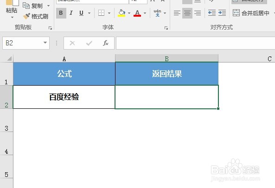Align text left
275x188 pixels.
[177, 13]
